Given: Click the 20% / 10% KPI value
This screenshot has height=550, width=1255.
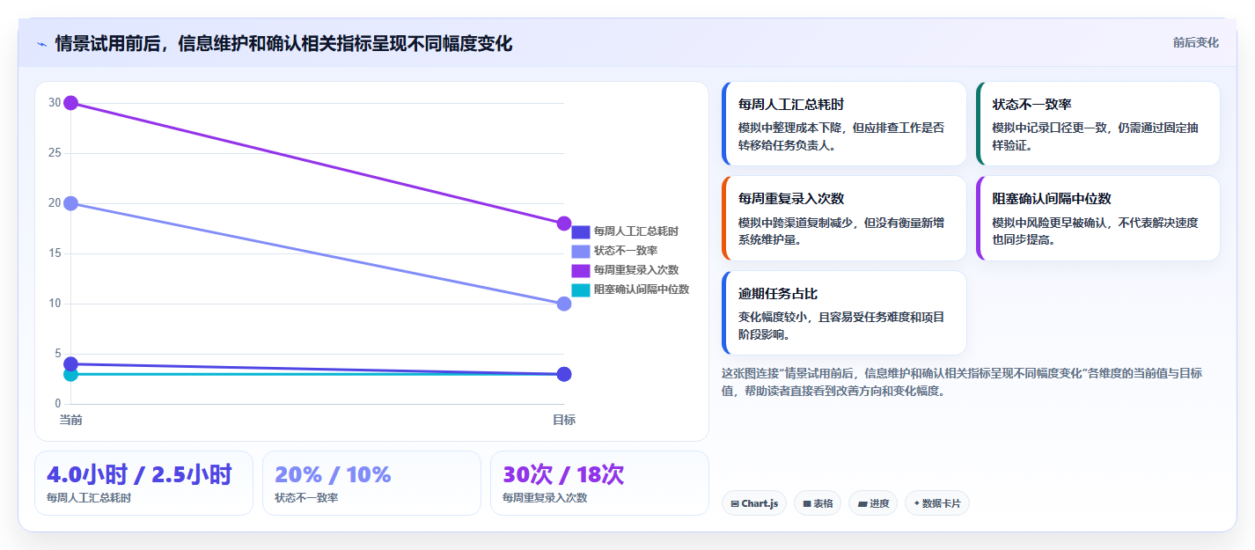Looking at the screenshot, I should point(333,475).
